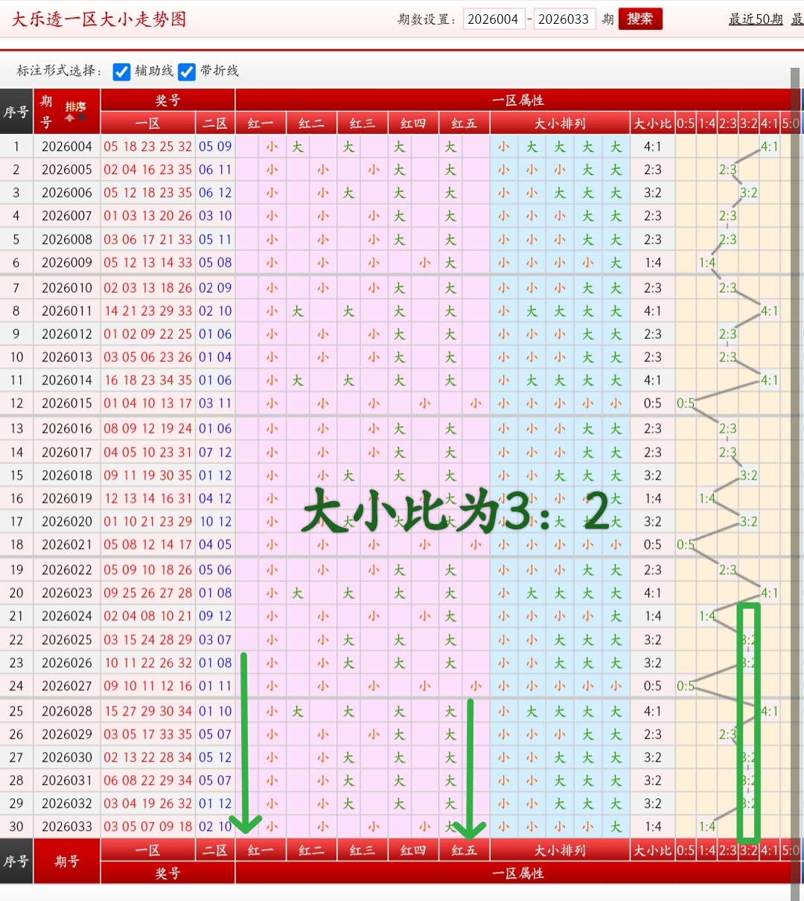
Task: Click serial number 30 row cell
Action: tap(16, 827)
